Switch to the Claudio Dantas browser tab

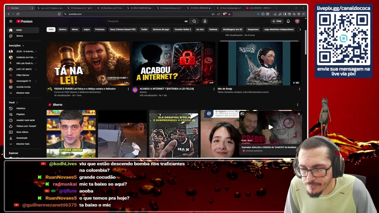pos(170,8)
